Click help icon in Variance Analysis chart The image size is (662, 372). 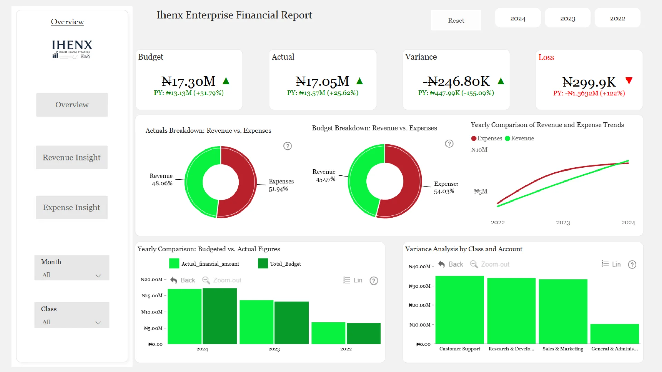tap(632, 265)
